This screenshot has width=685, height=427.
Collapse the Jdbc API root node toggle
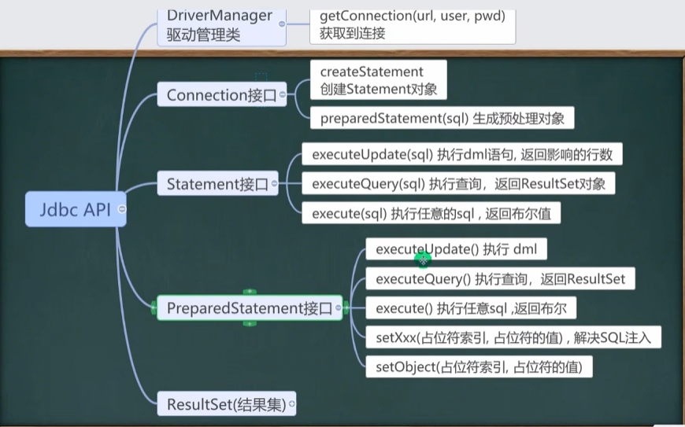(122, 209)
